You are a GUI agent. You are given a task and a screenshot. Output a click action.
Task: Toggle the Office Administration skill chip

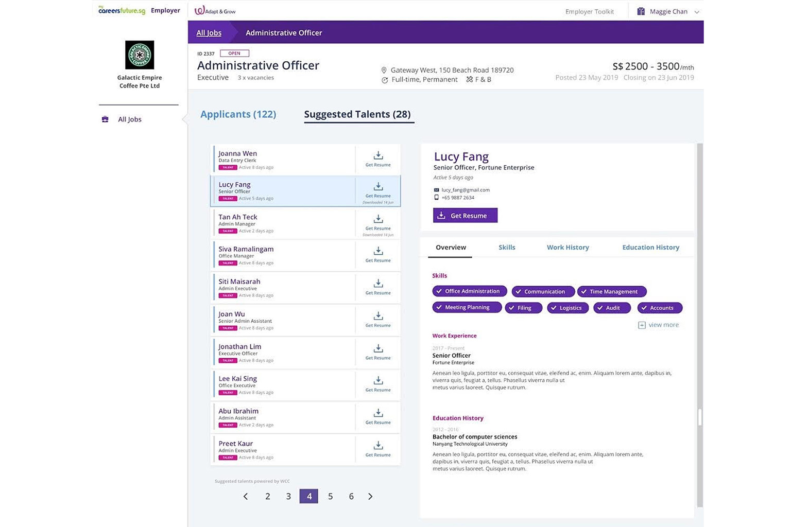coord(469,291)
